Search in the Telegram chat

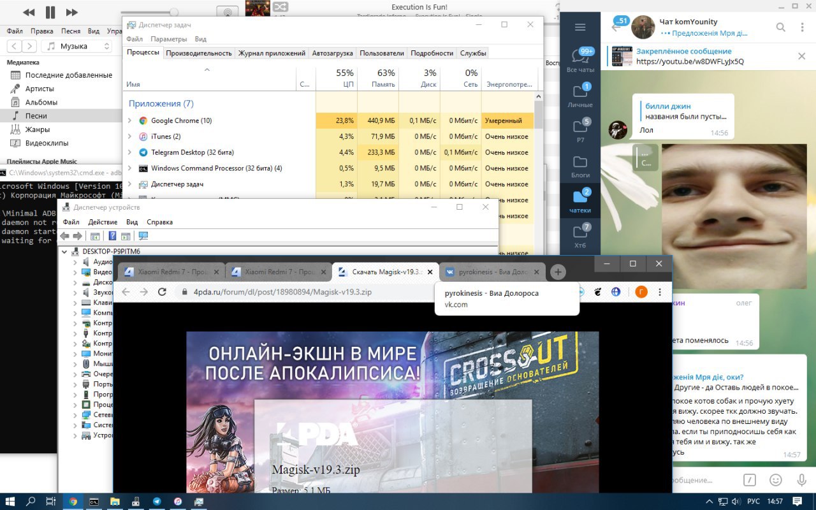coord(780,27)
